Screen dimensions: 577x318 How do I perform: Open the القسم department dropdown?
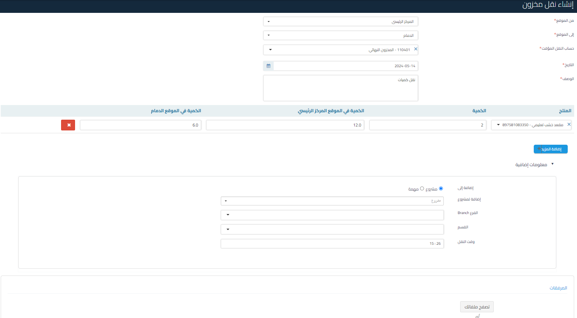point(332,229)
